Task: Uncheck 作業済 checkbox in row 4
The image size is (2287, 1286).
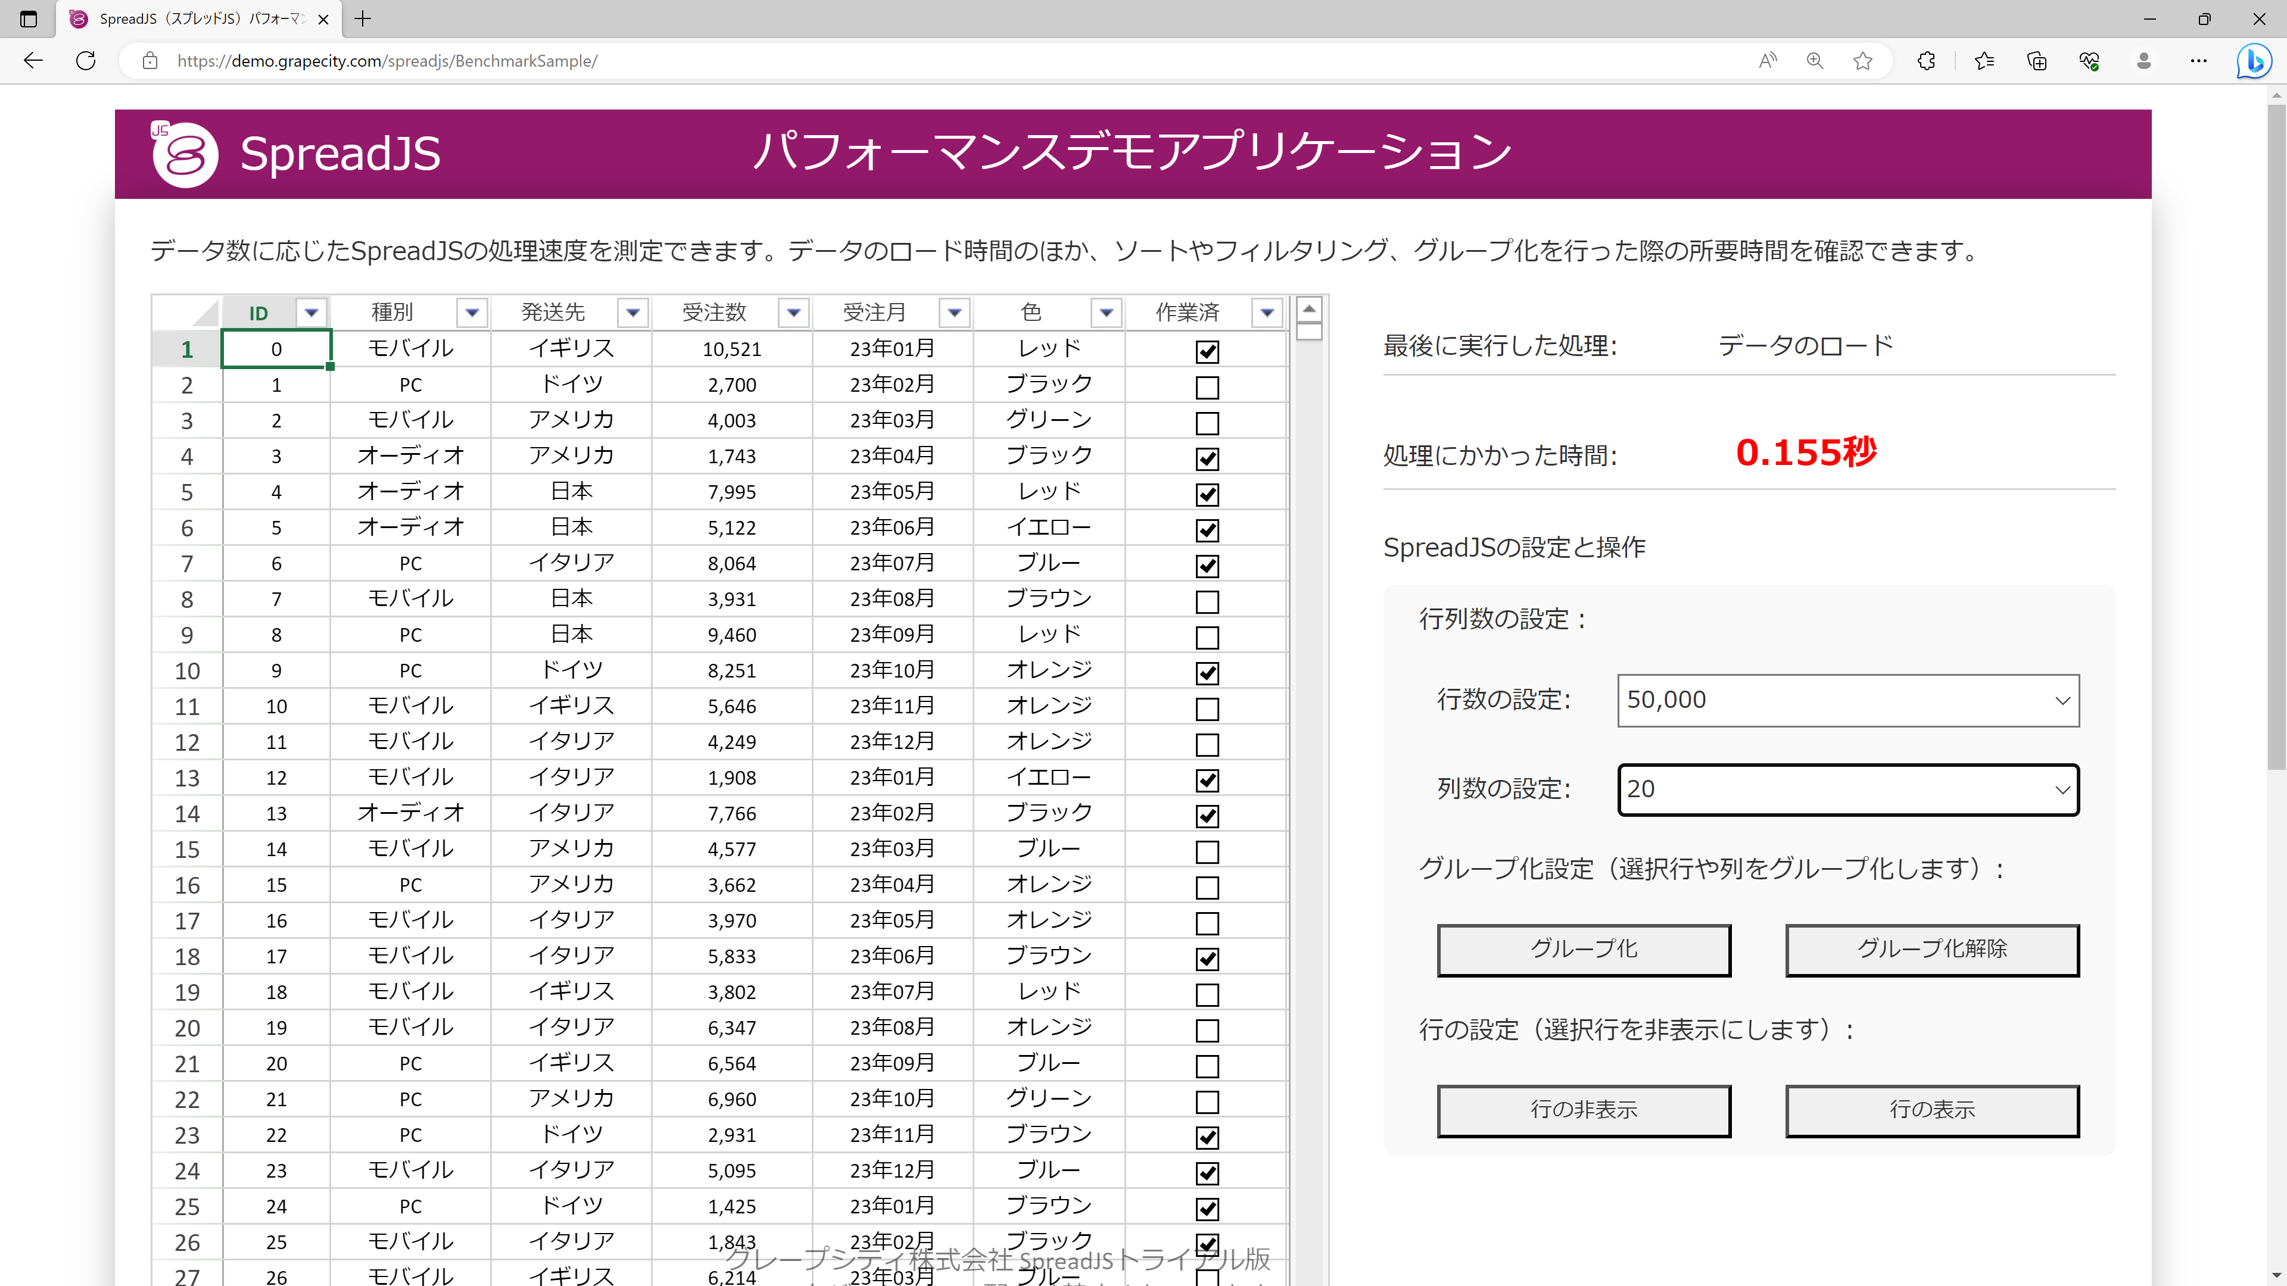Action: [1207, 459]
